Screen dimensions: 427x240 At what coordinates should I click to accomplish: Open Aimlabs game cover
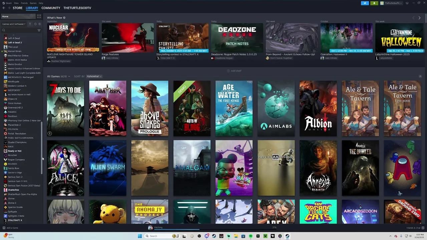click(x=276, y=108)
